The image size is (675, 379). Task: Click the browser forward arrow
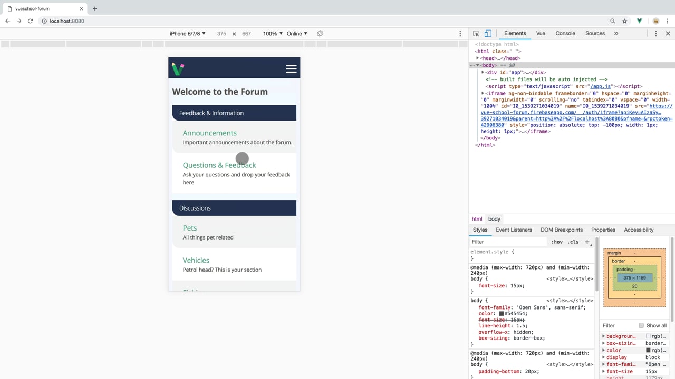coord(19,21)
